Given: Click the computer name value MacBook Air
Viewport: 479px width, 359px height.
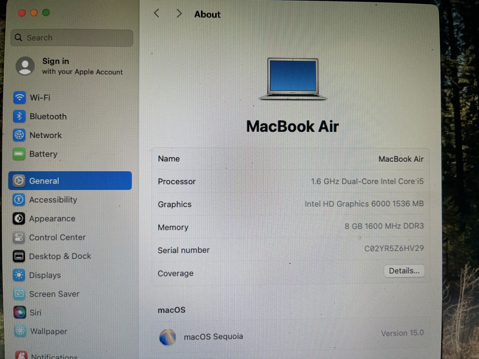Looking at the screenshot, I should point(401,159).
